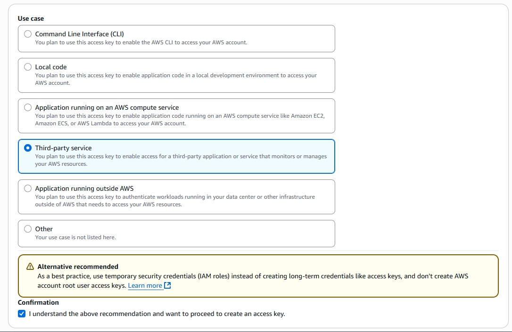The height and width of the screenshot is (332, 512).
Task: Select Application running on an AWS compute service
Action: click(28, 107)
